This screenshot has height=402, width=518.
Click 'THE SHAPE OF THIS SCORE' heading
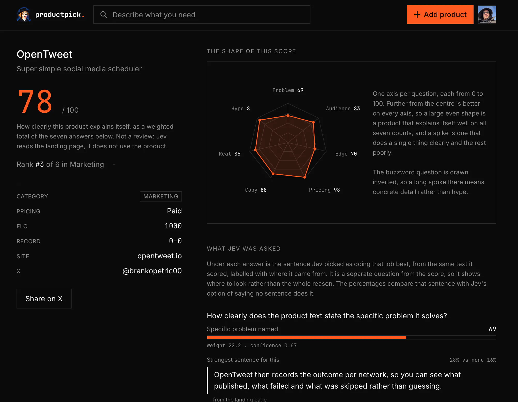251,51
